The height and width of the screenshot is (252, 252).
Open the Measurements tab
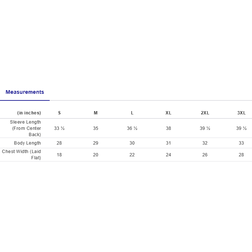pos(25,92)
